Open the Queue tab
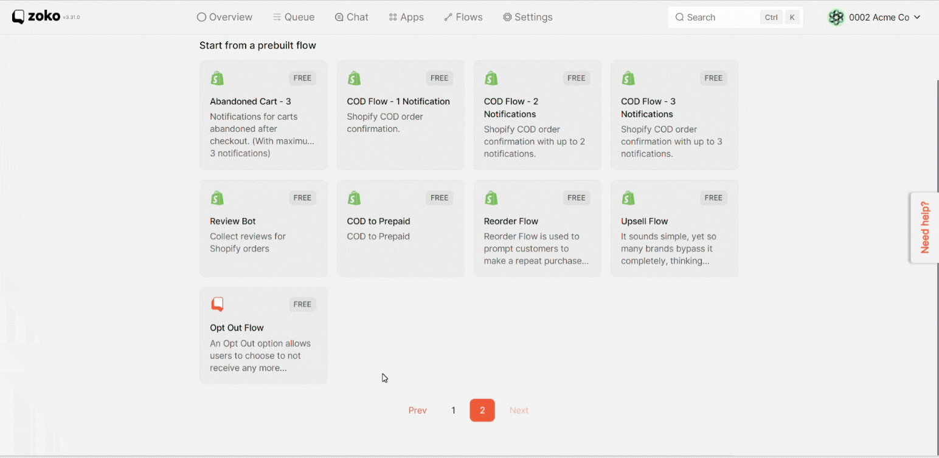 [x=293, y=17]
